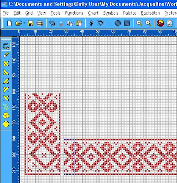Paste using the clipboard icon
Viewport: 177px width, 183px height.
(79, 23)
